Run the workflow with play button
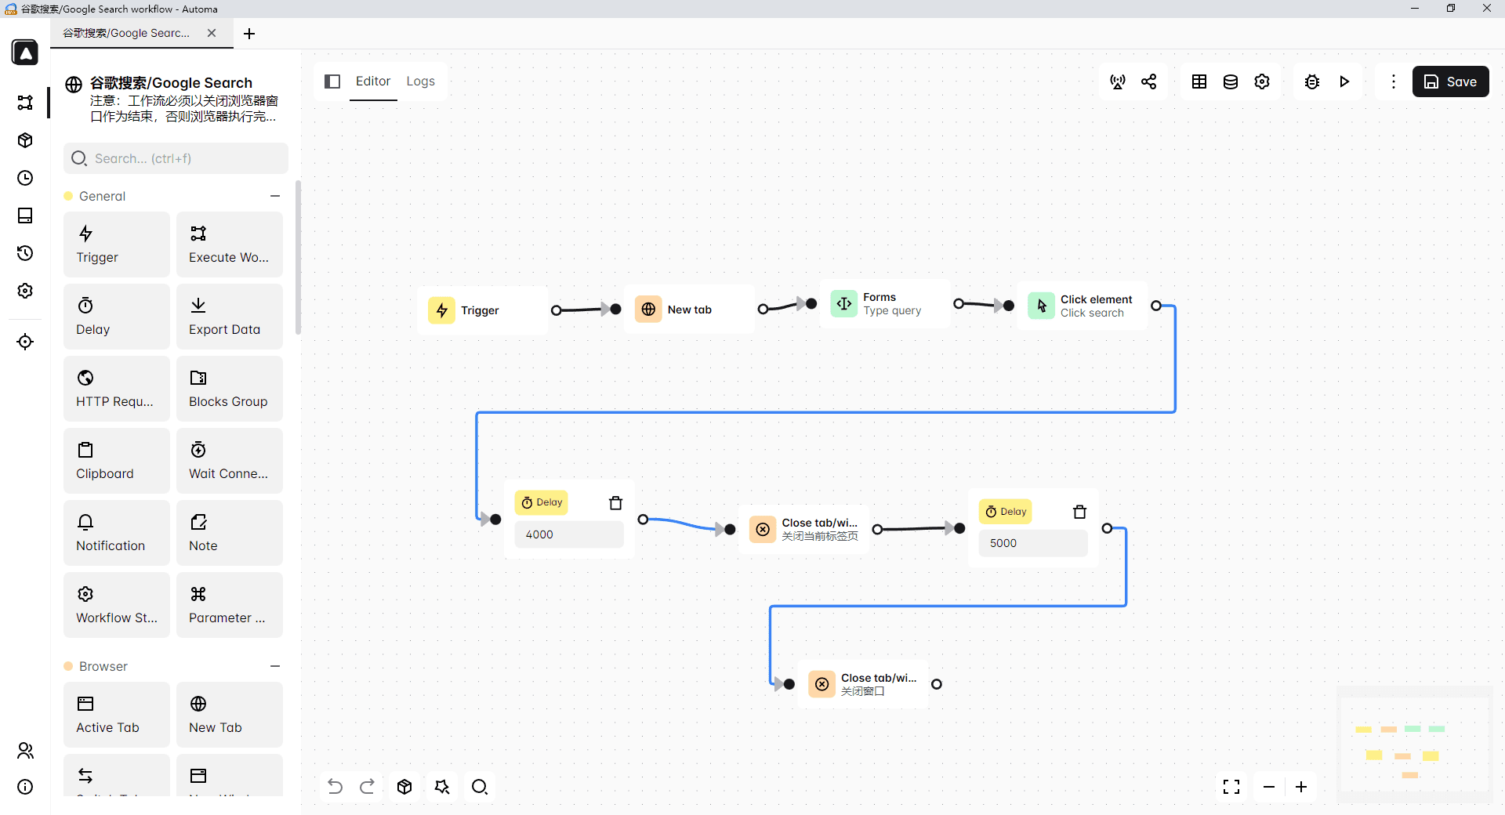The image size is (1505, 815). [1344, 81]
